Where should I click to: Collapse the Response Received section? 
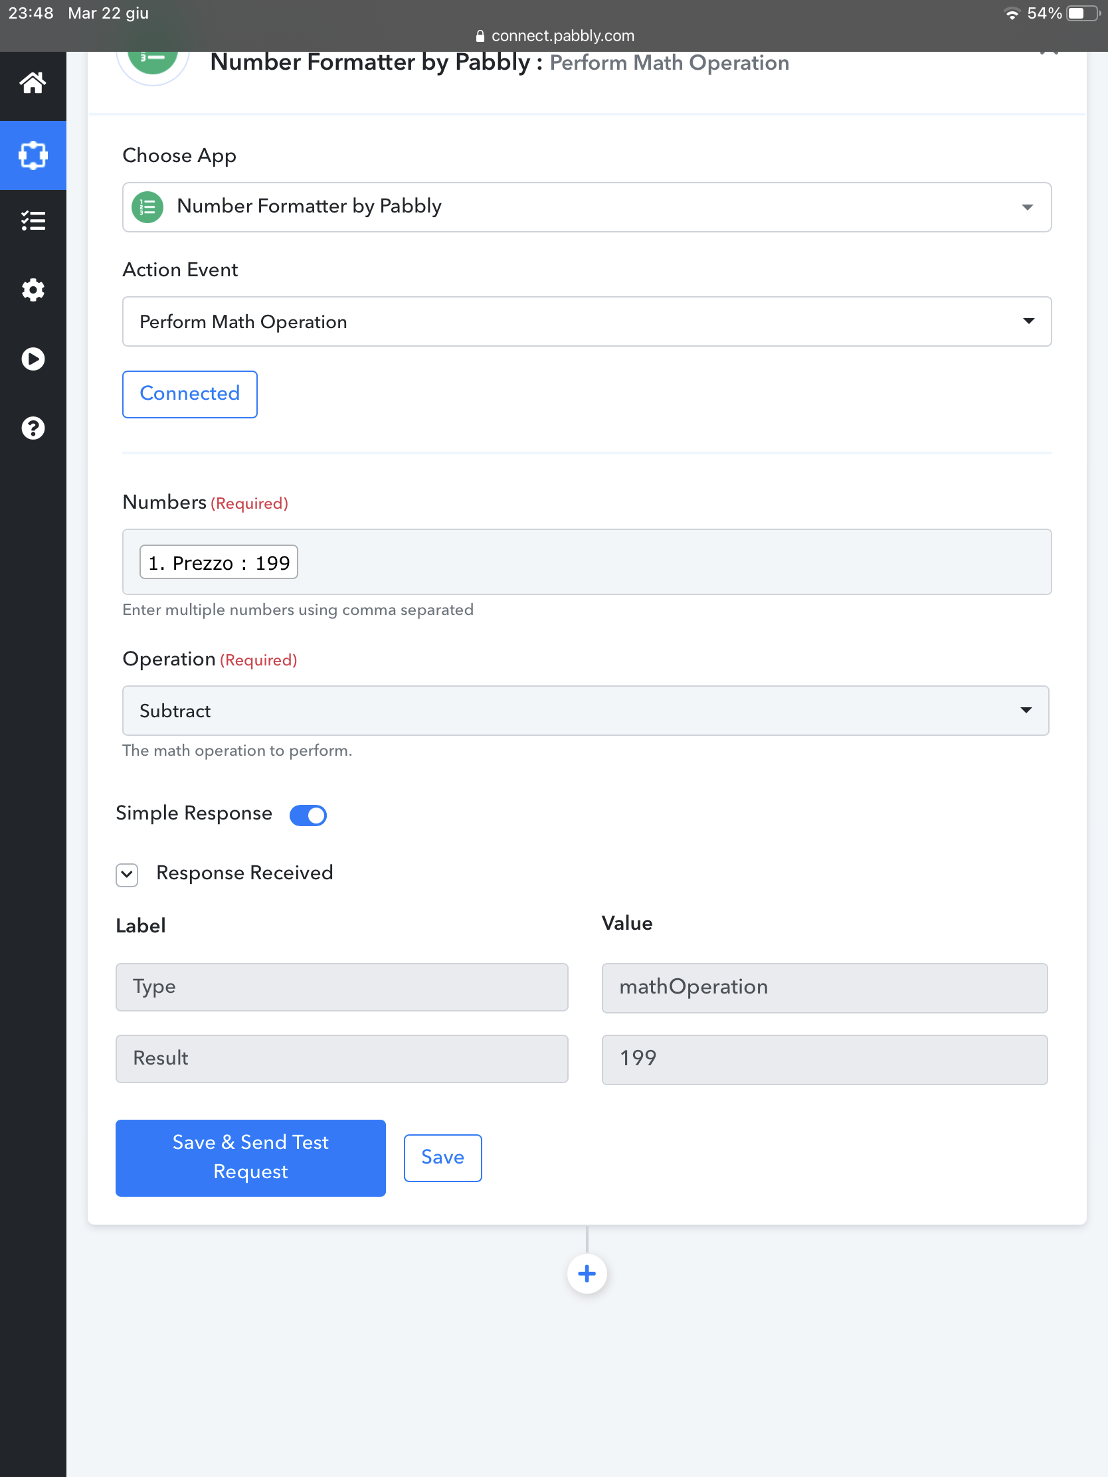[127, 874]
